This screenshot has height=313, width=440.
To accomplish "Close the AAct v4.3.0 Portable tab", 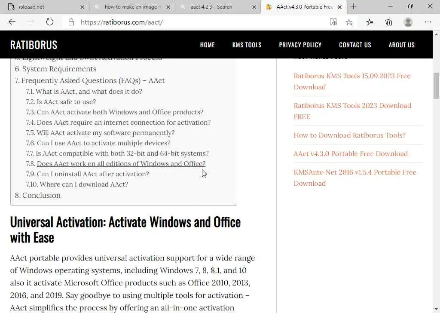I will tap(339, 7).
